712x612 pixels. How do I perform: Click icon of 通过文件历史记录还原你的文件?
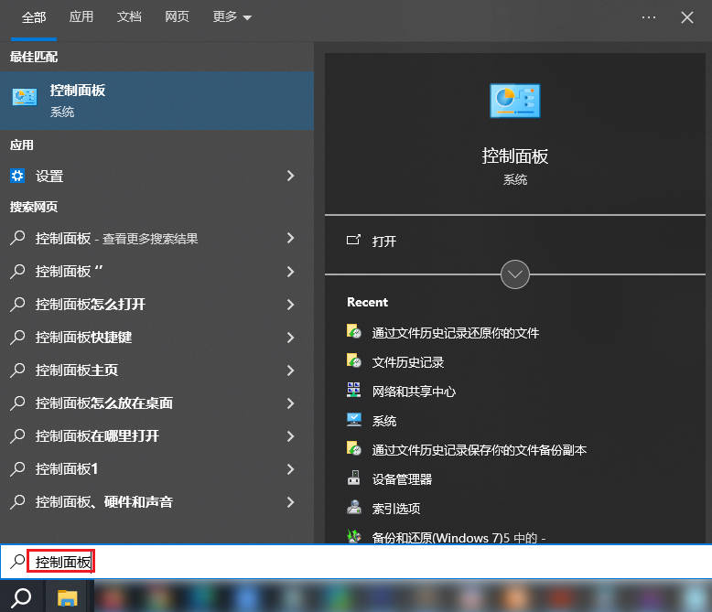[x=354, y=331]
